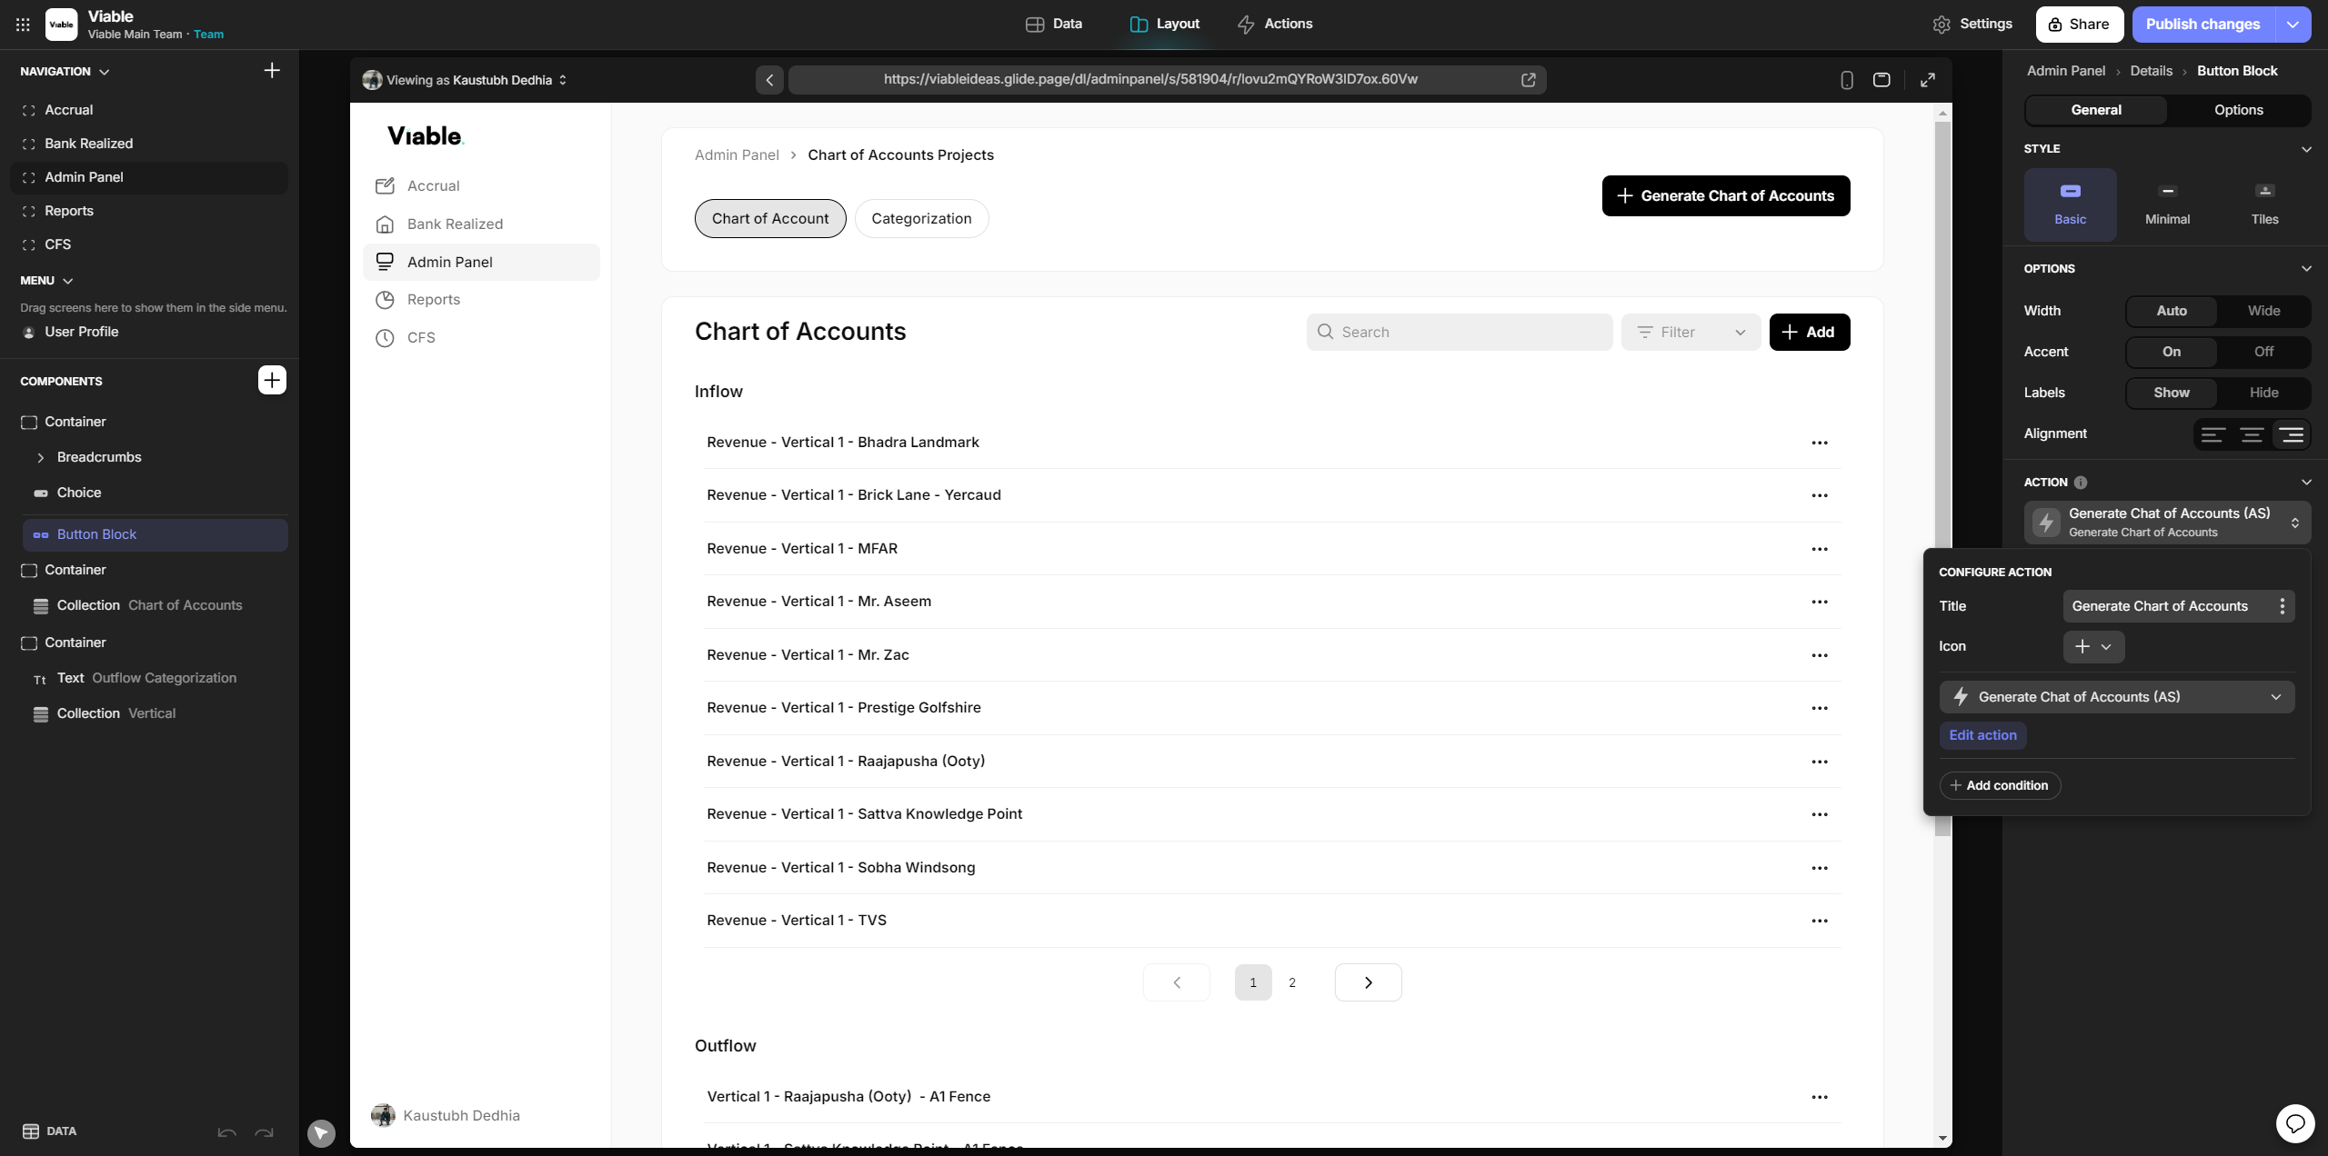The height and width of the screenshot is (1156, 2328).
Task: Collapse the ACTION section
Action: point(2305,483)
